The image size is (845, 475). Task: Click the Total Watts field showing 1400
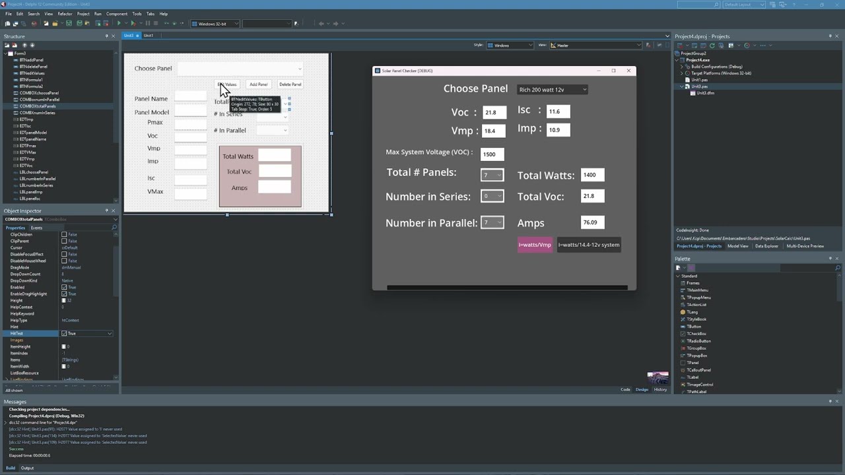(592, 175)
